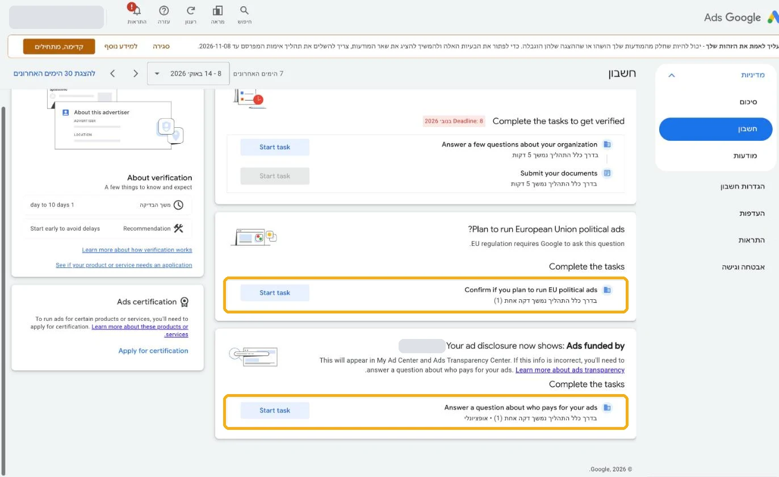
Task: Click the 7 הימים האחרונים label
Action: click(258, 74)
